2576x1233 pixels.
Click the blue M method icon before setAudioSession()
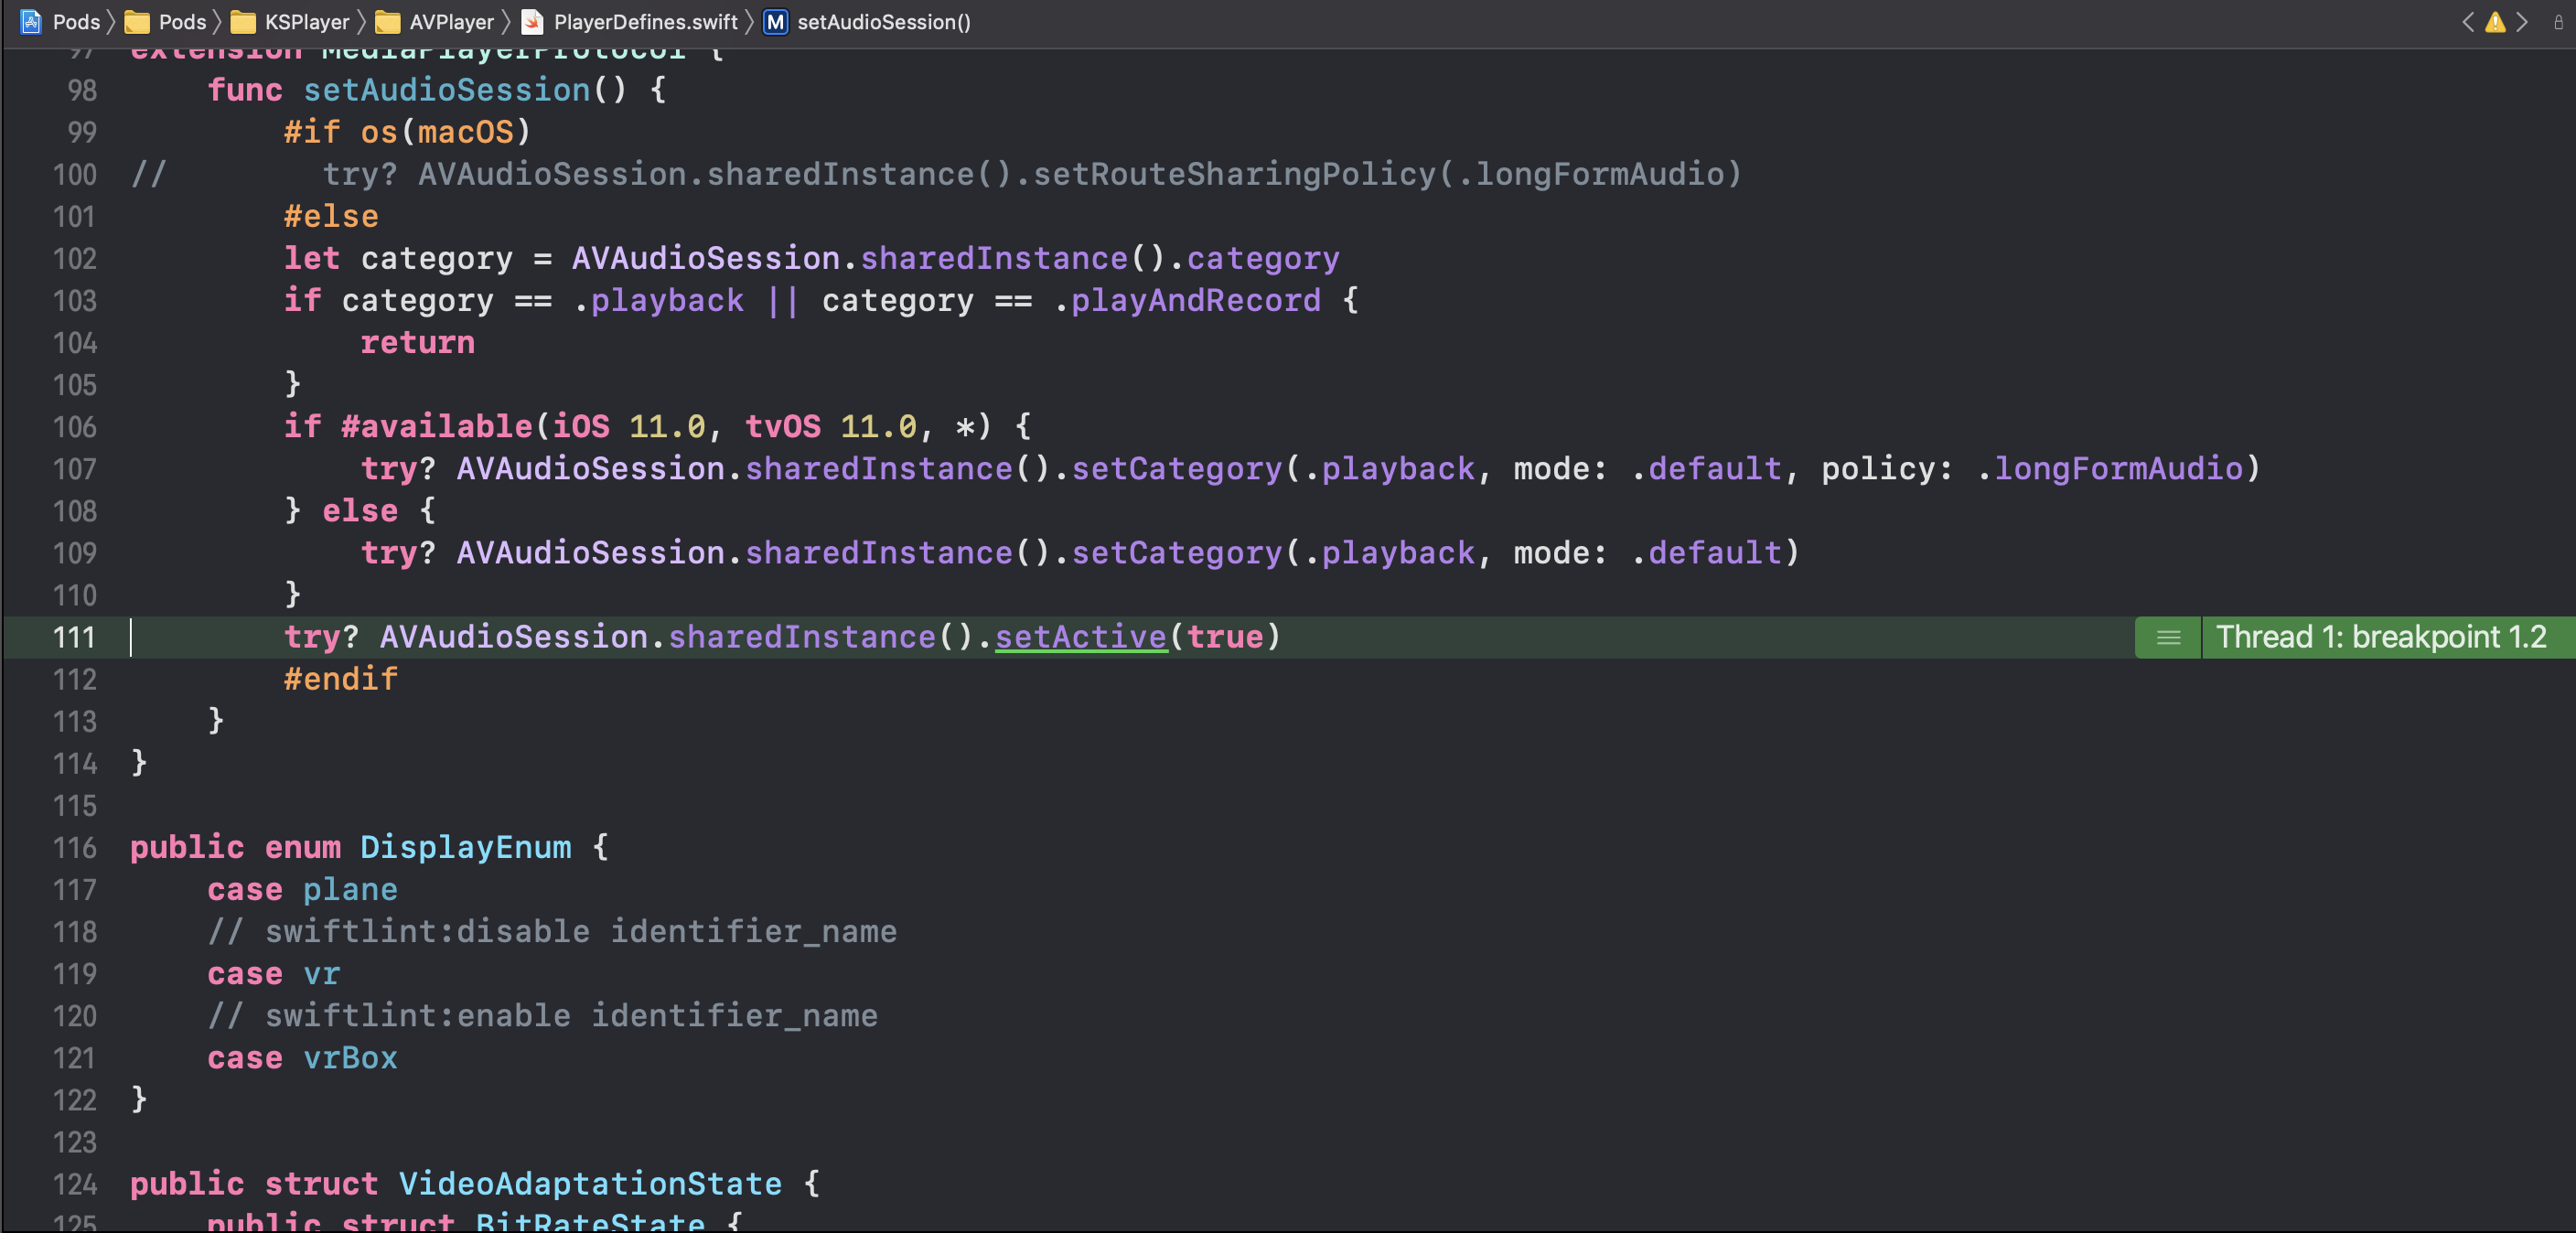click(x=775, y=22)
